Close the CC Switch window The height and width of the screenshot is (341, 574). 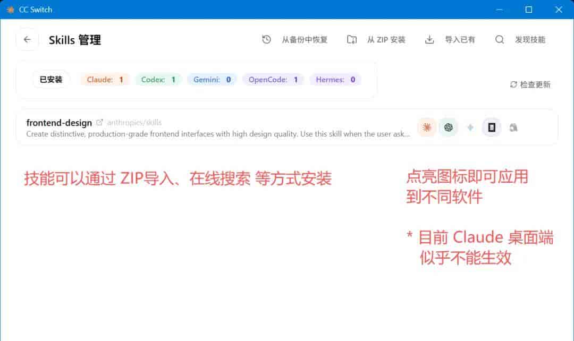pyautogui.click(x=559, y=10)
